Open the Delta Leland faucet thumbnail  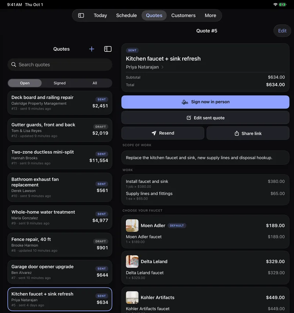point(132,262)
